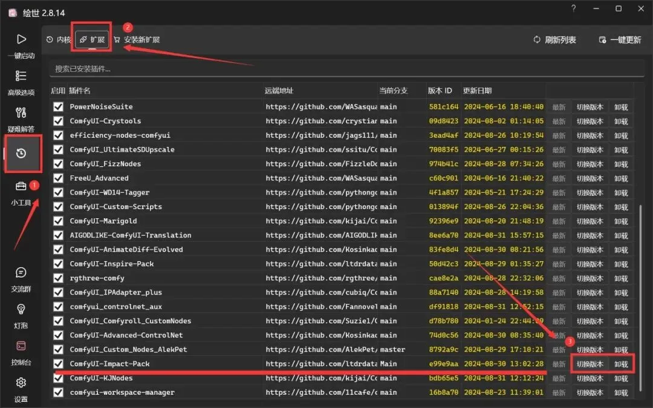Toggle ComfyUI-KJNodes checkbox

tap(58, 378)
